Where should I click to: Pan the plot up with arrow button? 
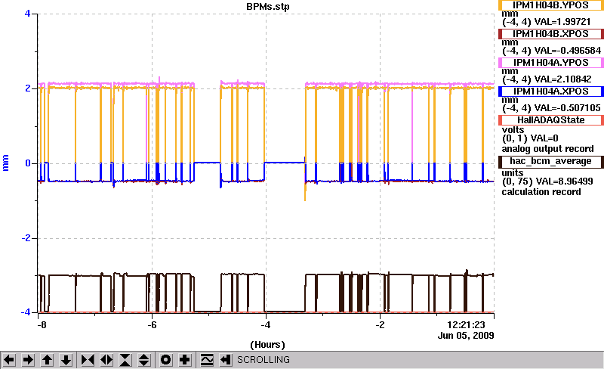pyautogui.click(x=47, y=360)
